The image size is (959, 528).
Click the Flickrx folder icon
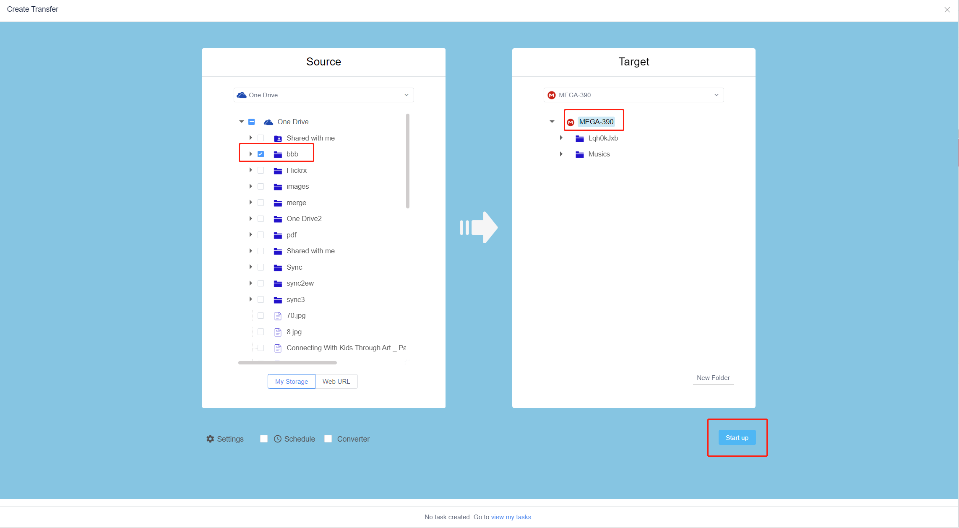(x=277, y=170)
